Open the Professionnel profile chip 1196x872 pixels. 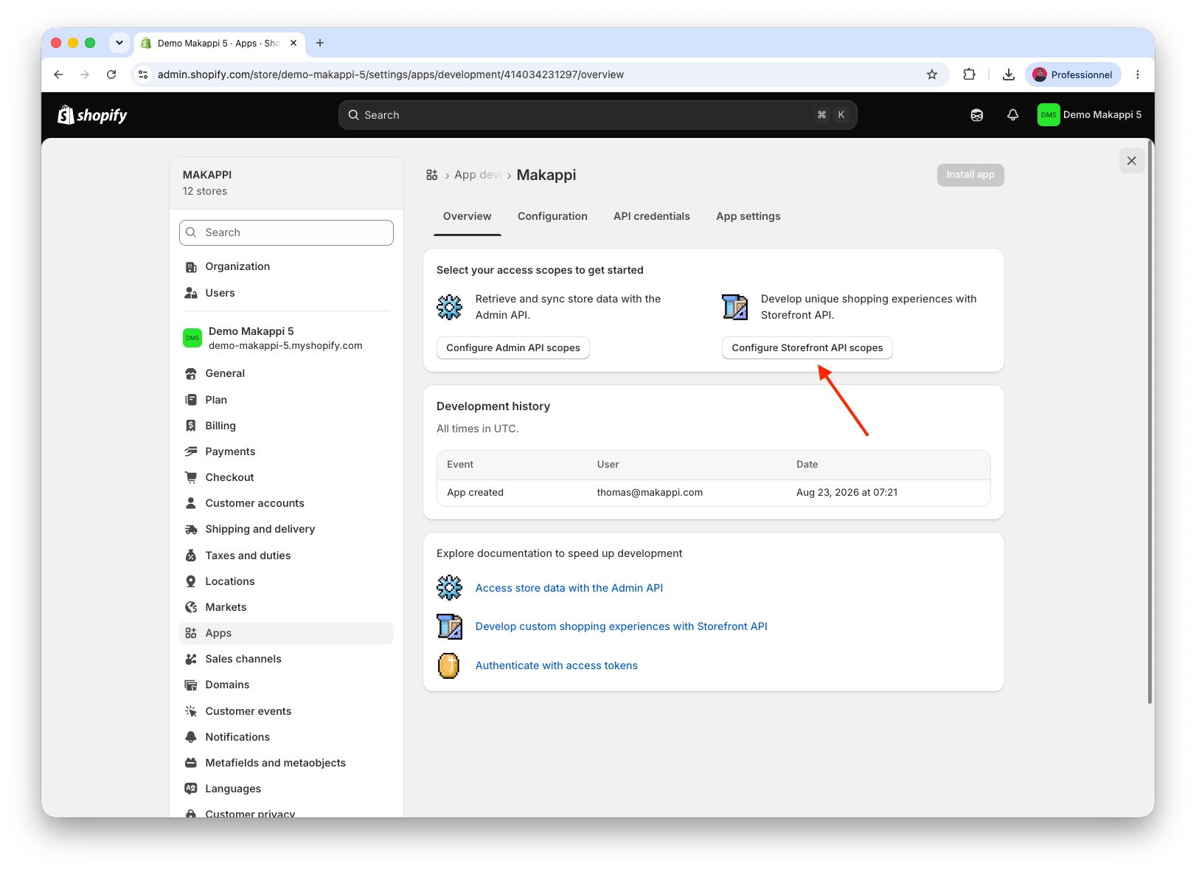[x=1073, y=75]
